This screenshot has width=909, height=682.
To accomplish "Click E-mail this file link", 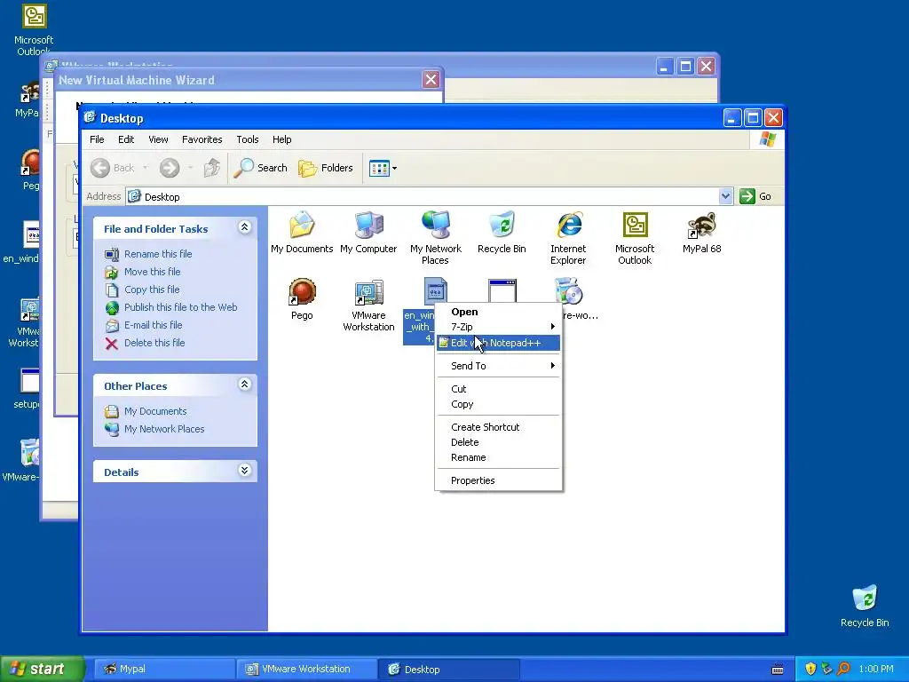I will click(153, 325).
